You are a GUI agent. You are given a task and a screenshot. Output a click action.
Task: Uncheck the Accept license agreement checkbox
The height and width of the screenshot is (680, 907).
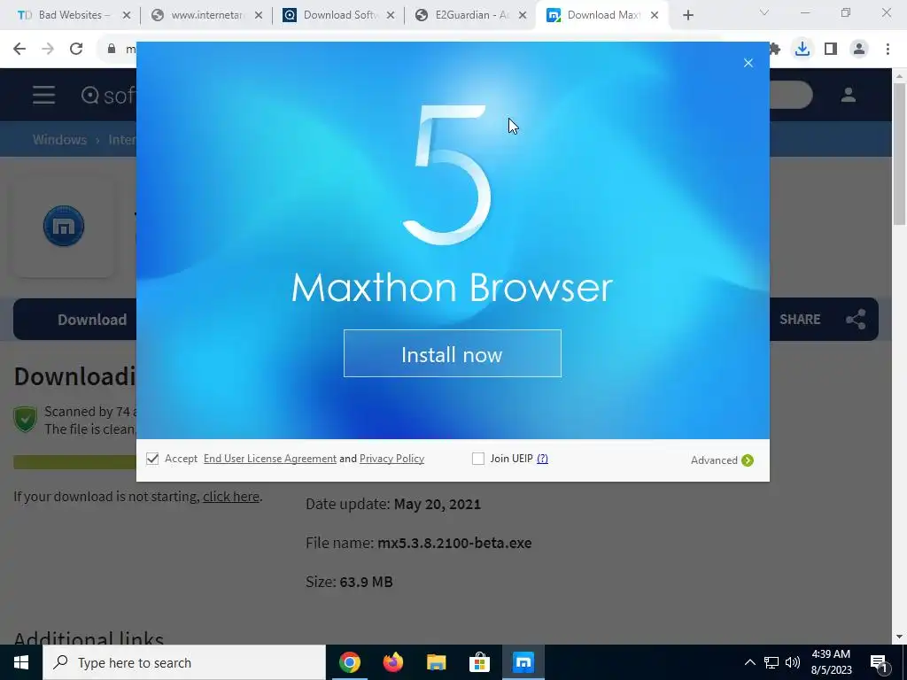pos(152,459)
